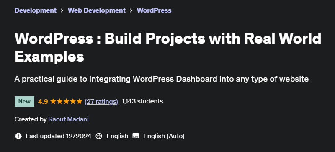Click the course title heading

pos(168,47)
